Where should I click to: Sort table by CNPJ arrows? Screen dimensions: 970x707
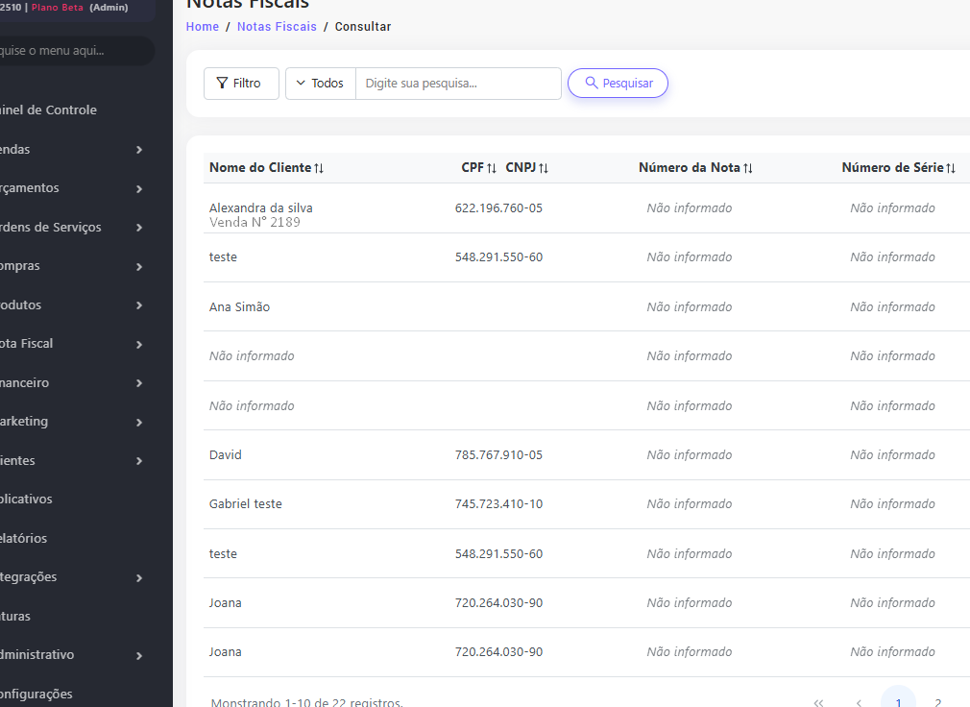pos(544,168)
